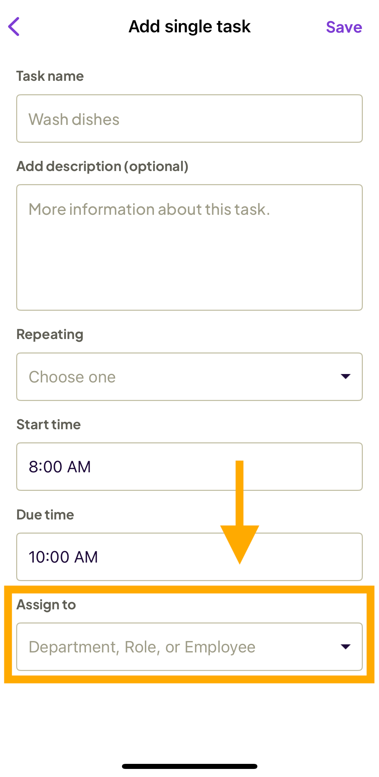Tap the Repeating dropdown caret arrow
This screenshot has width=379, height=777.
346,376
